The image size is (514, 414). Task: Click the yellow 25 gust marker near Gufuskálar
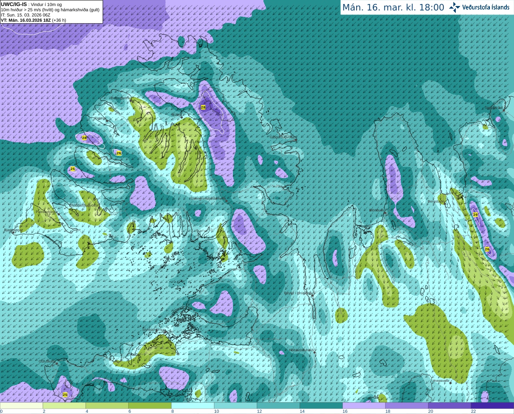coord(65,395)
